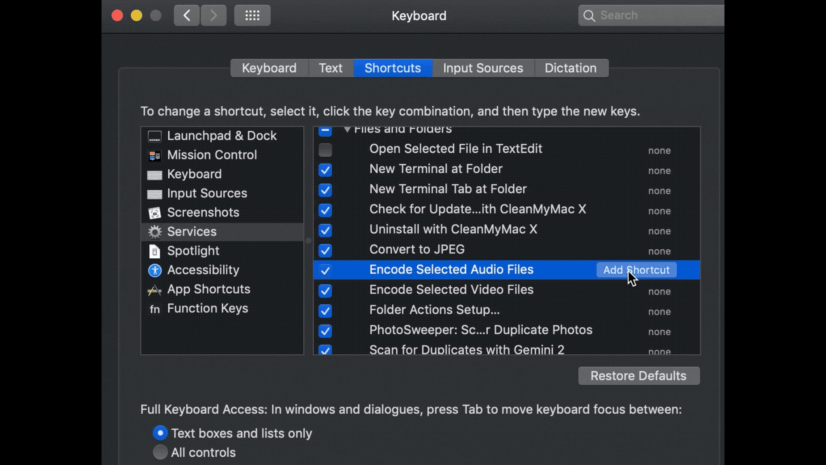Select the Launchpad & Dock icon
This screenshot has height=465, width=826.
(154, 135)
